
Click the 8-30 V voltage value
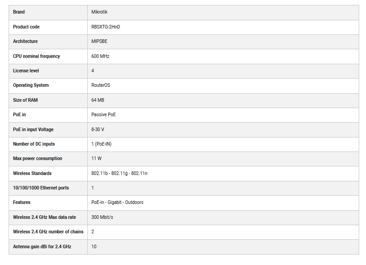(x=98, y=129)
